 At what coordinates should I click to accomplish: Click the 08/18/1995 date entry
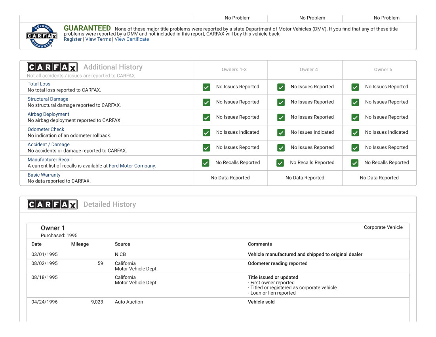coord(44,277)
